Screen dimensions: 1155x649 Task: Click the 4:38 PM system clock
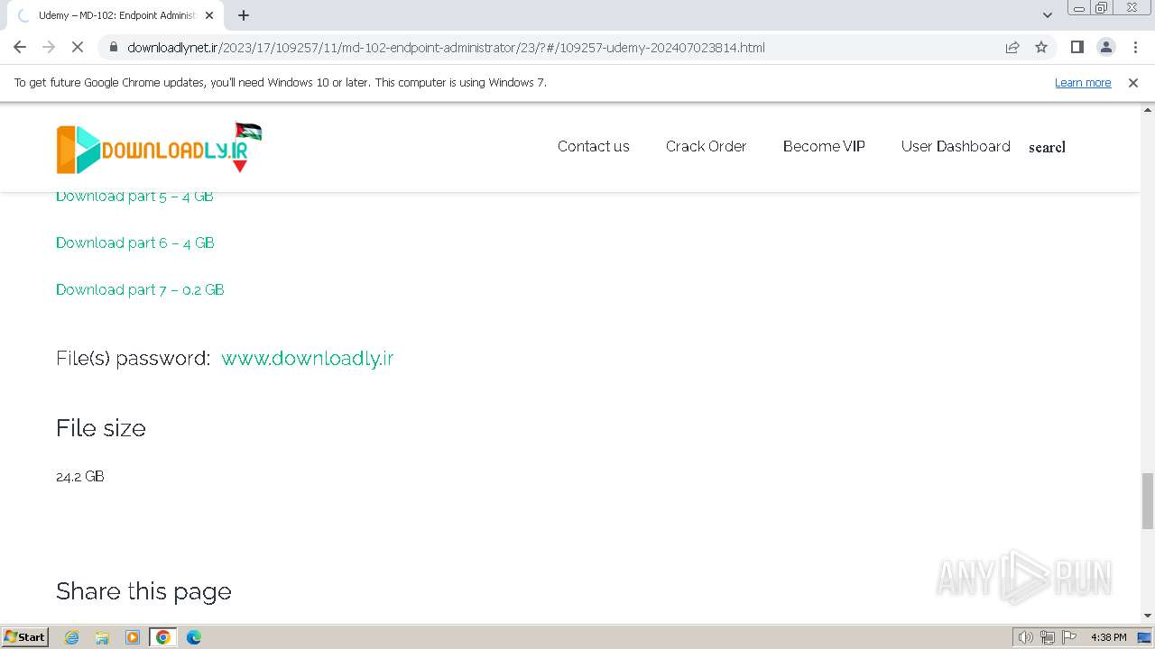pyautogui.click(x=1108, y=637)
